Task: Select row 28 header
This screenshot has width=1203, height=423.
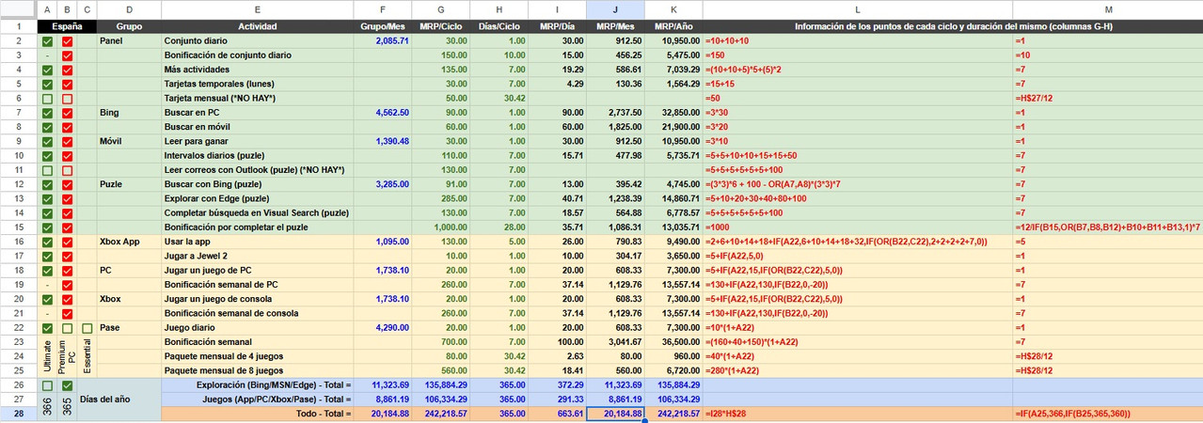Action: coord(18,414)
